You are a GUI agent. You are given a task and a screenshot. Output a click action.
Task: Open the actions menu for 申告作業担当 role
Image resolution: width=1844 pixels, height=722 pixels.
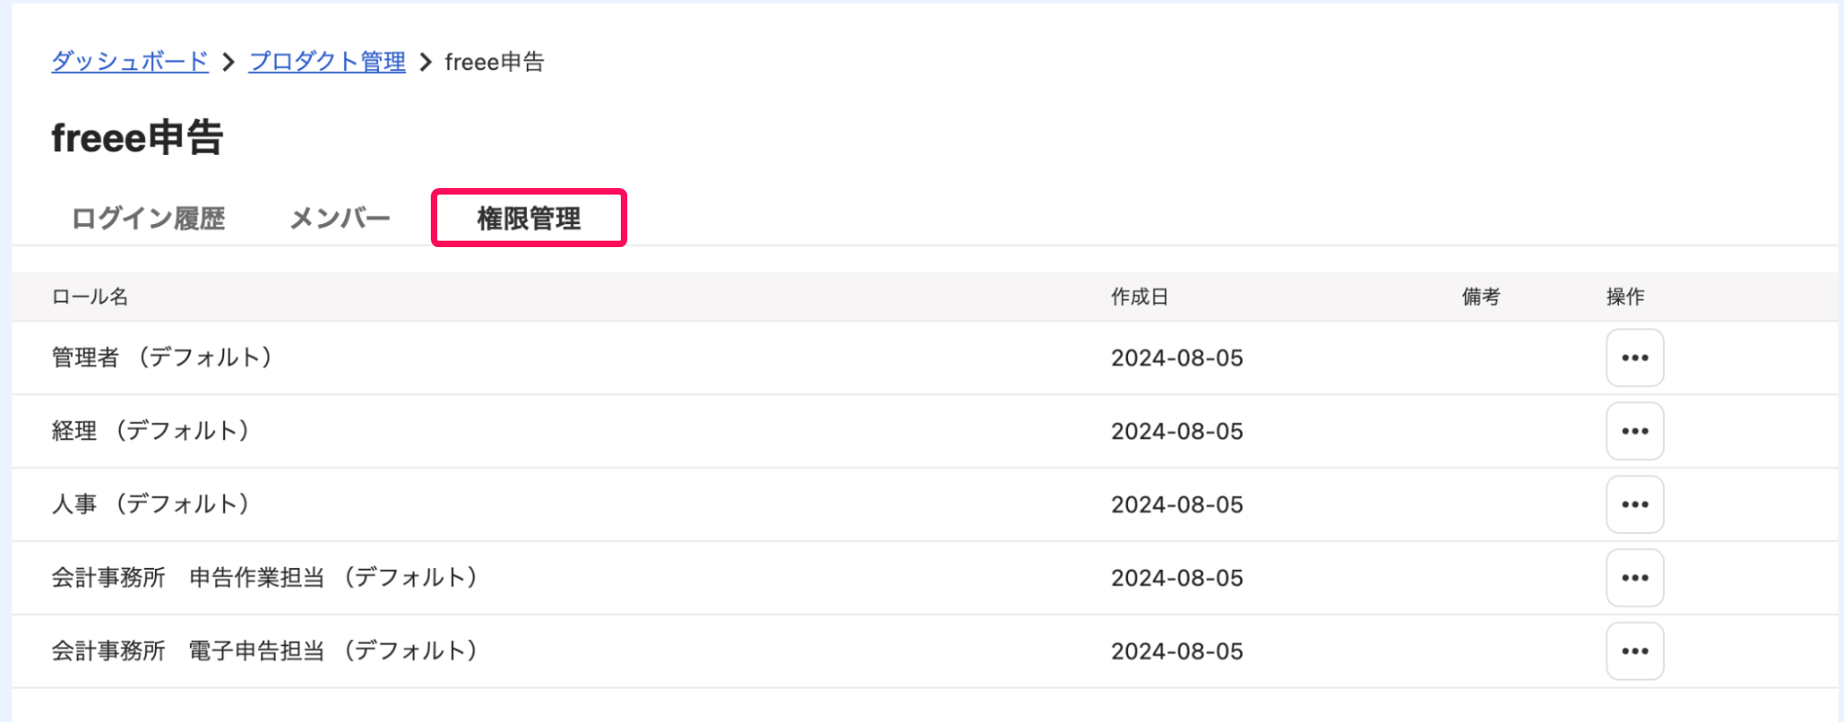click(1635, 577)
